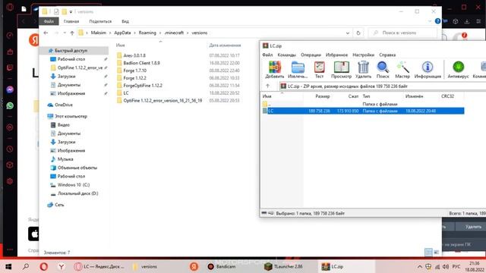Sort archive list by Тип column
The height and width of the screenshot is (273, 486).
tap(366, 96)
